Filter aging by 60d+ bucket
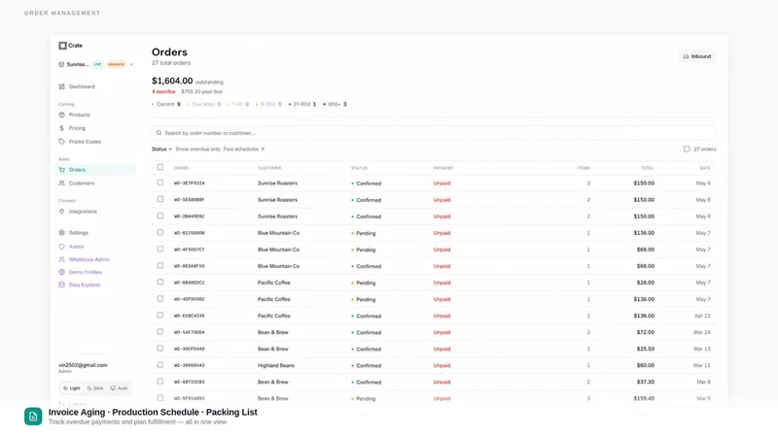 [335, 105]
